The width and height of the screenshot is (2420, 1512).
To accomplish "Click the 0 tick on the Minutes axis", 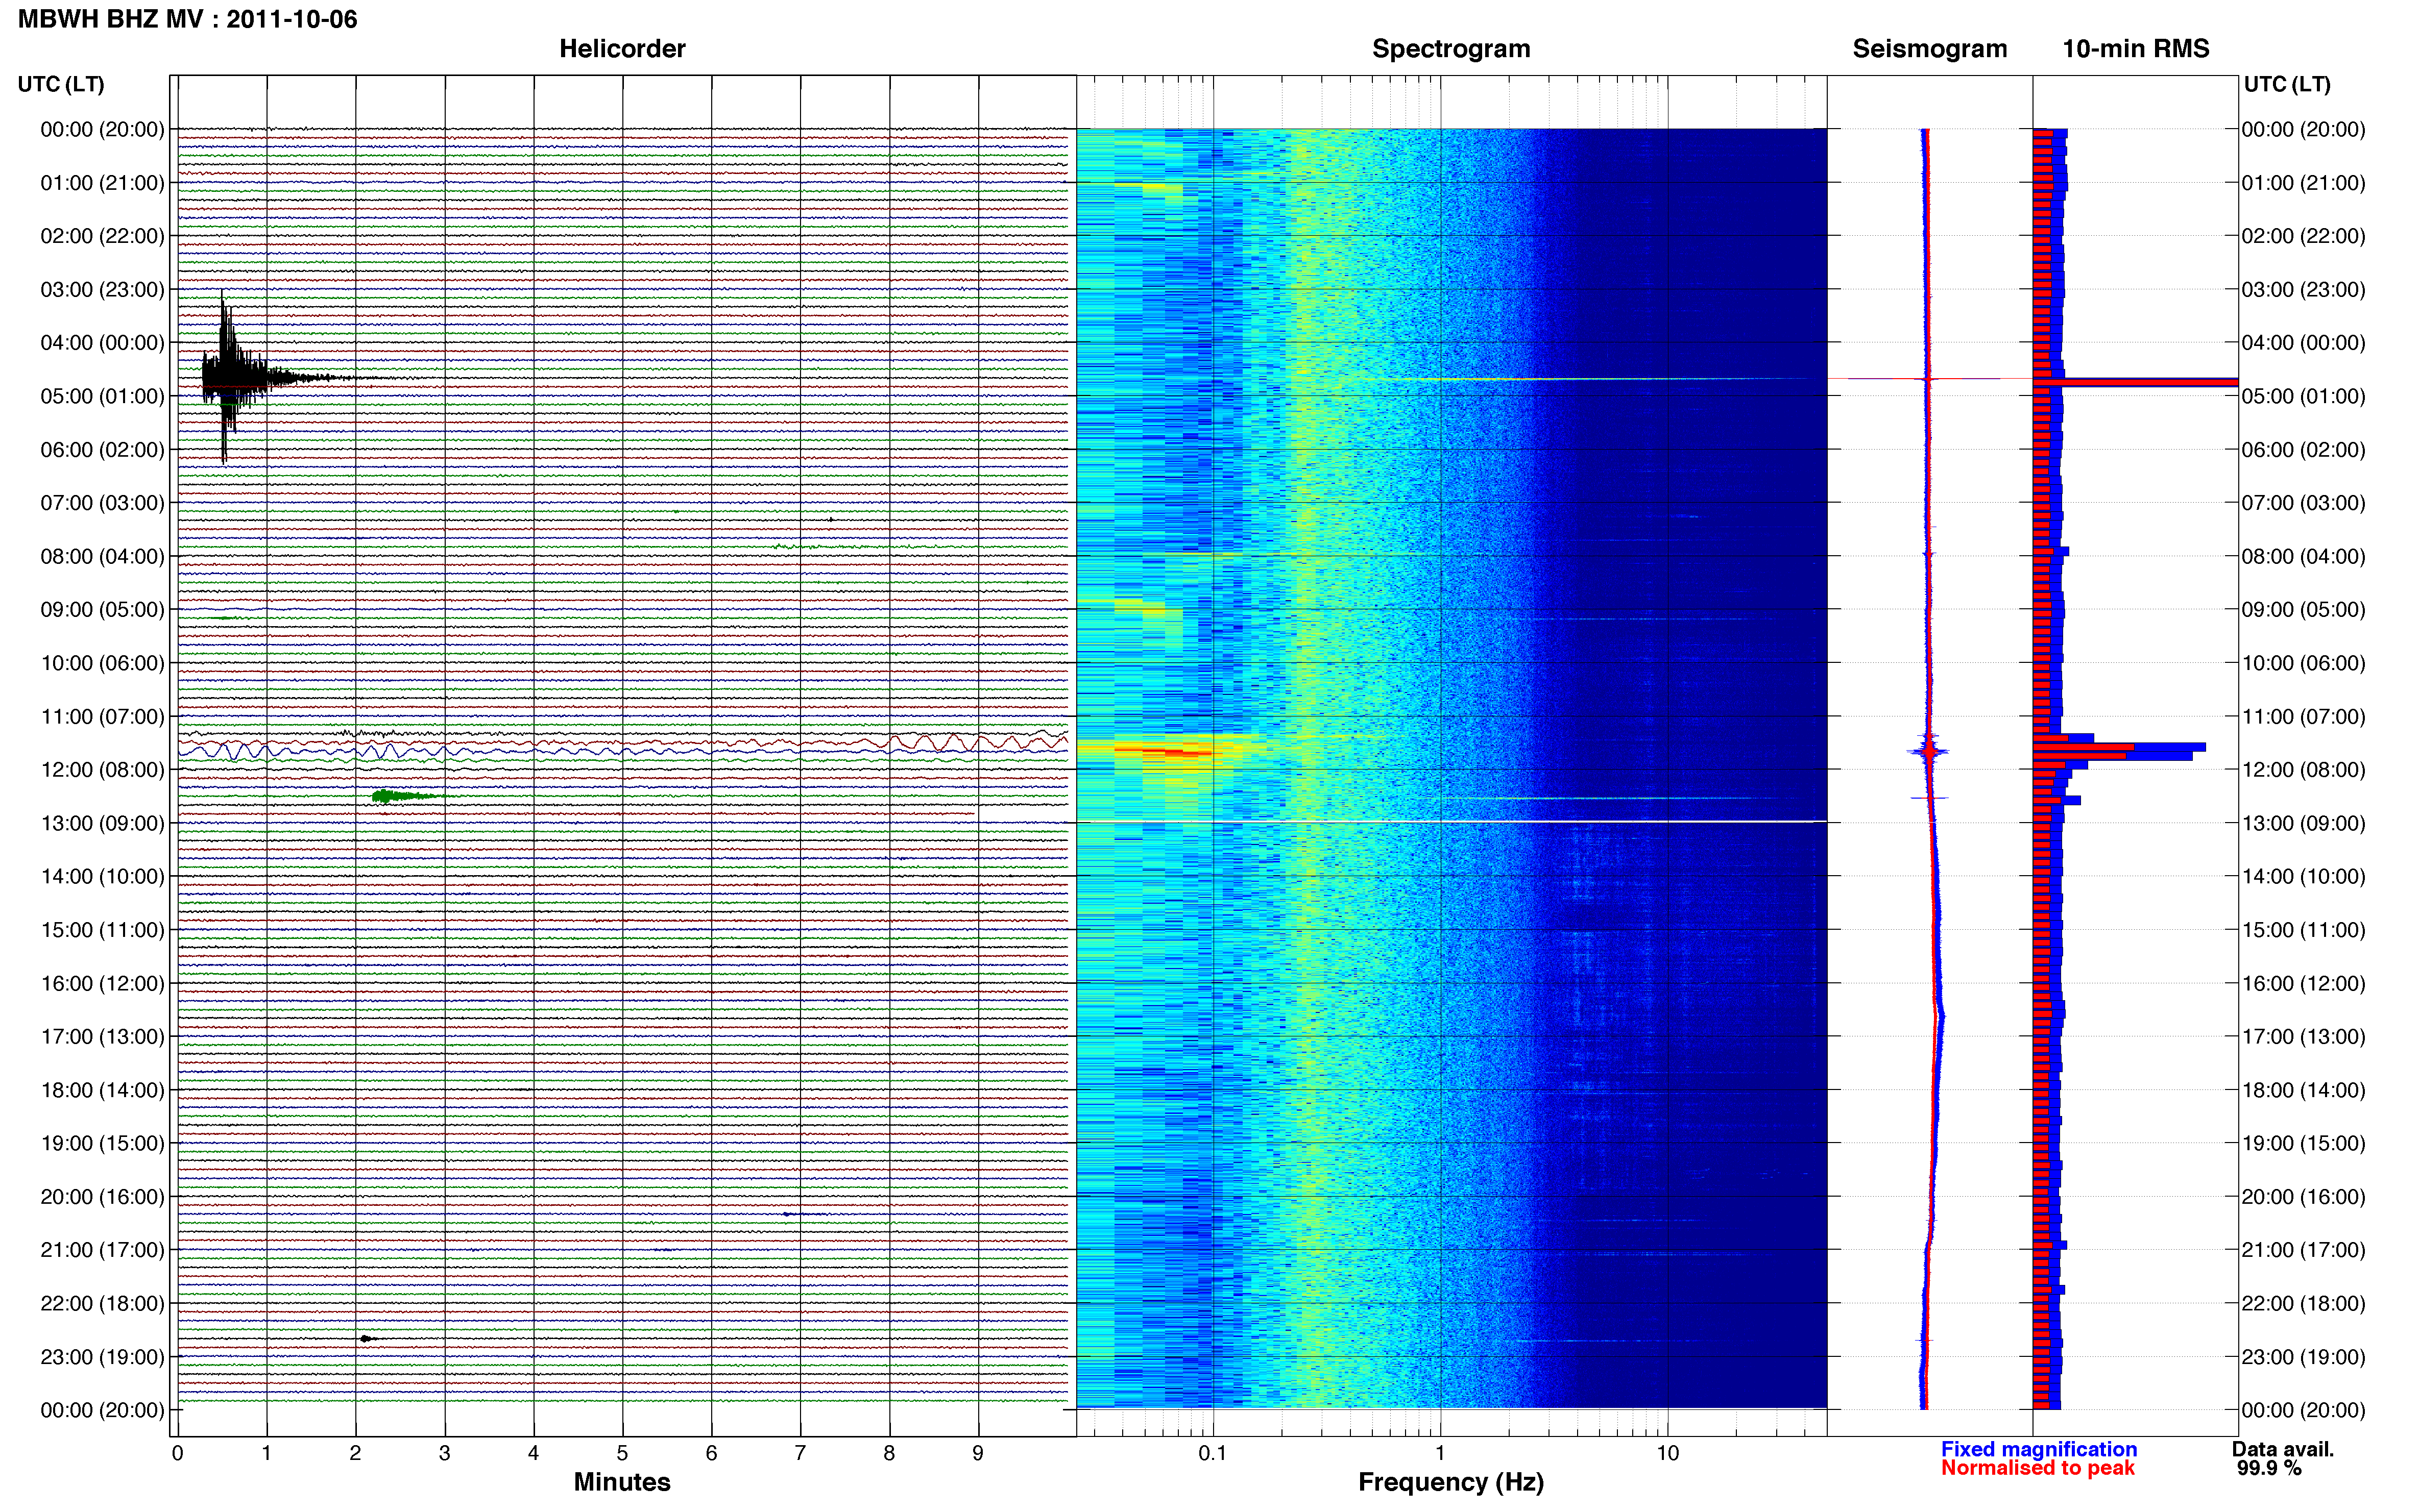I will [x=177, y=1453].
